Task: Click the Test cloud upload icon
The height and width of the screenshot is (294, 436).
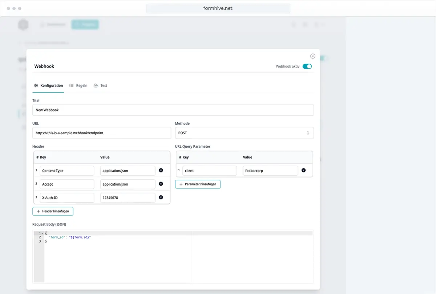Action: pyautogui.click(x=96, y=86)
